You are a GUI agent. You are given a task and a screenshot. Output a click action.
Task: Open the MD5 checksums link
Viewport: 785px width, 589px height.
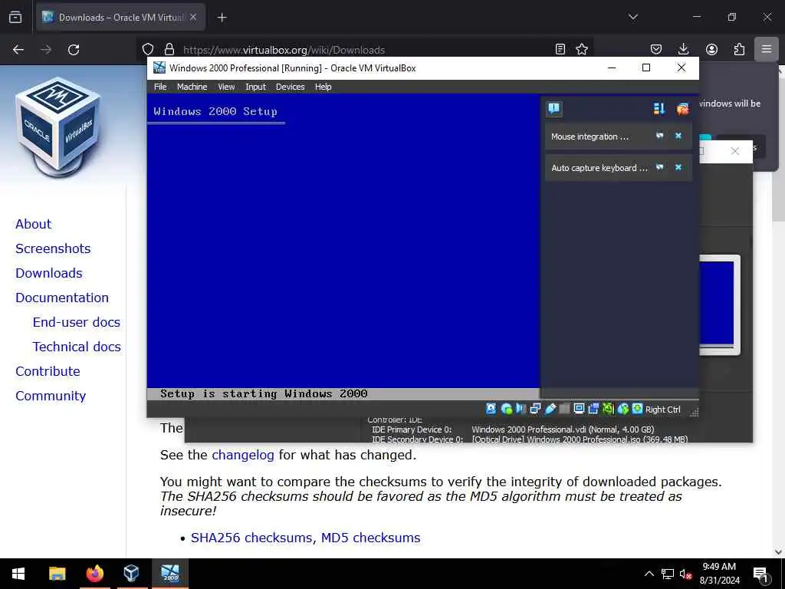[x=370, y=538]
